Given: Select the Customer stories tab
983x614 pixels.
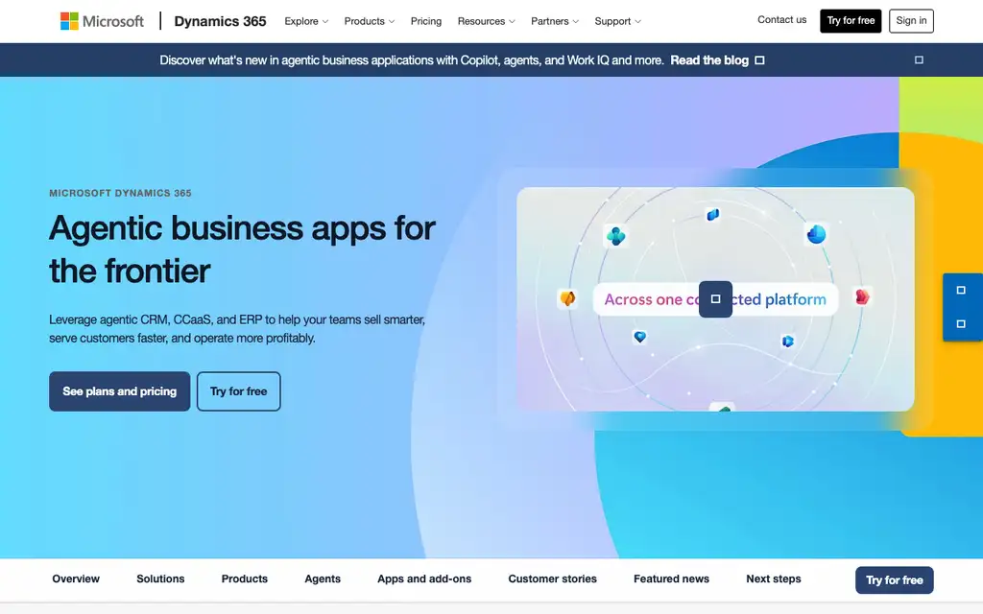Looking at the screenshot, I should pyautogui.click(x=552, y=579).
